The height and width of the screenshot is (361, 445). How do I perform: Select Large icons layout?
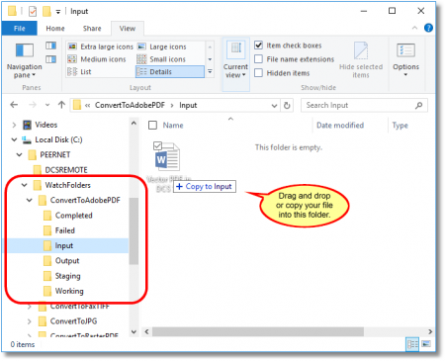(x=161, y=46)
